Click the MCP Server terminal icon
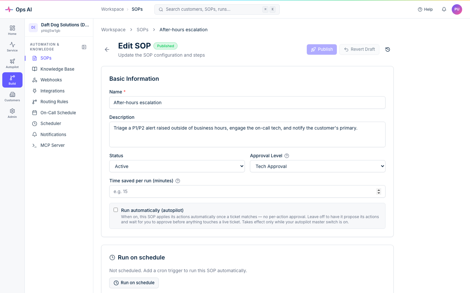Screen dimensions: 470x293 35,146
